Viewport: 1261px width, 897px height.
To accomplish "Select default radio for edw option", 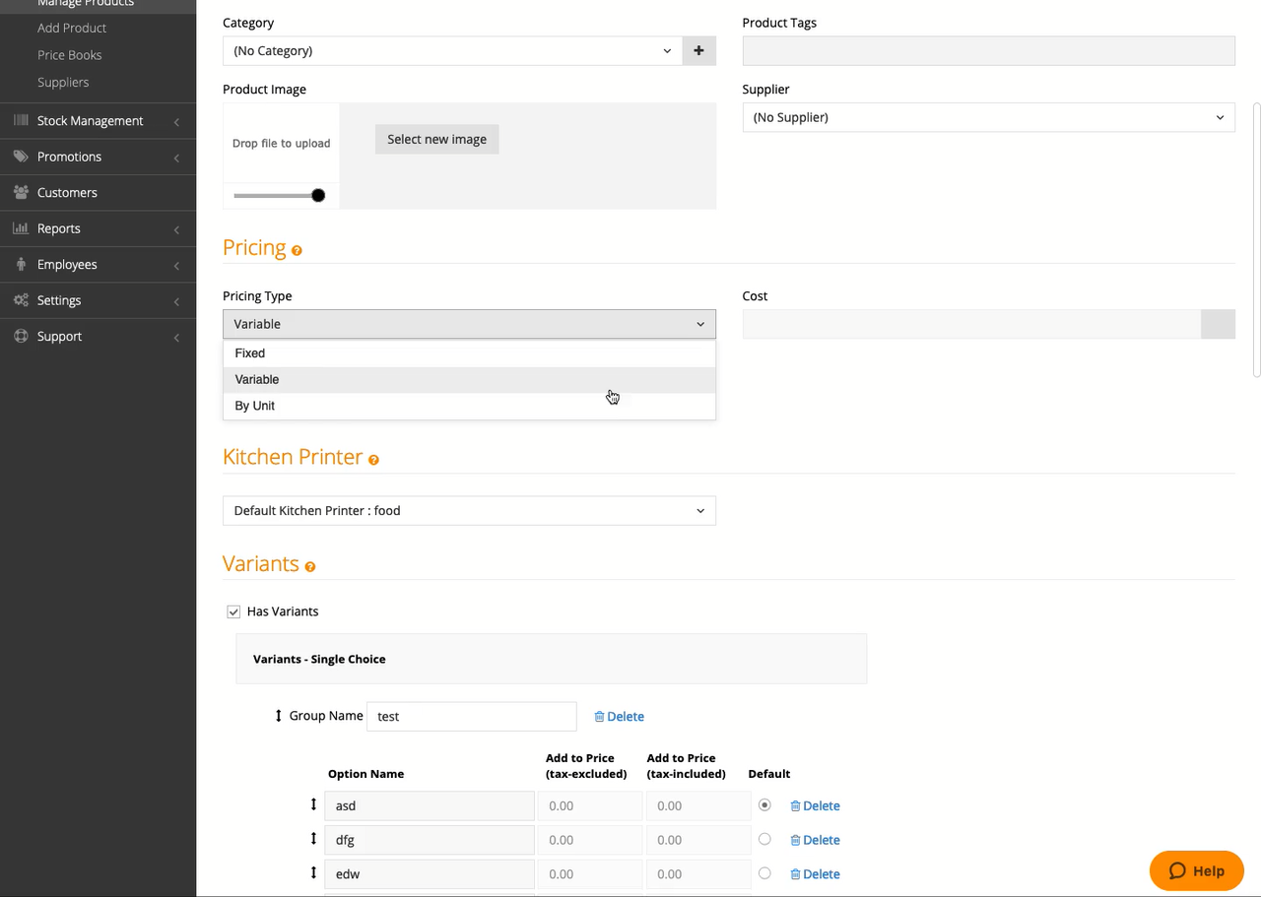I will (x=764, y=872).
